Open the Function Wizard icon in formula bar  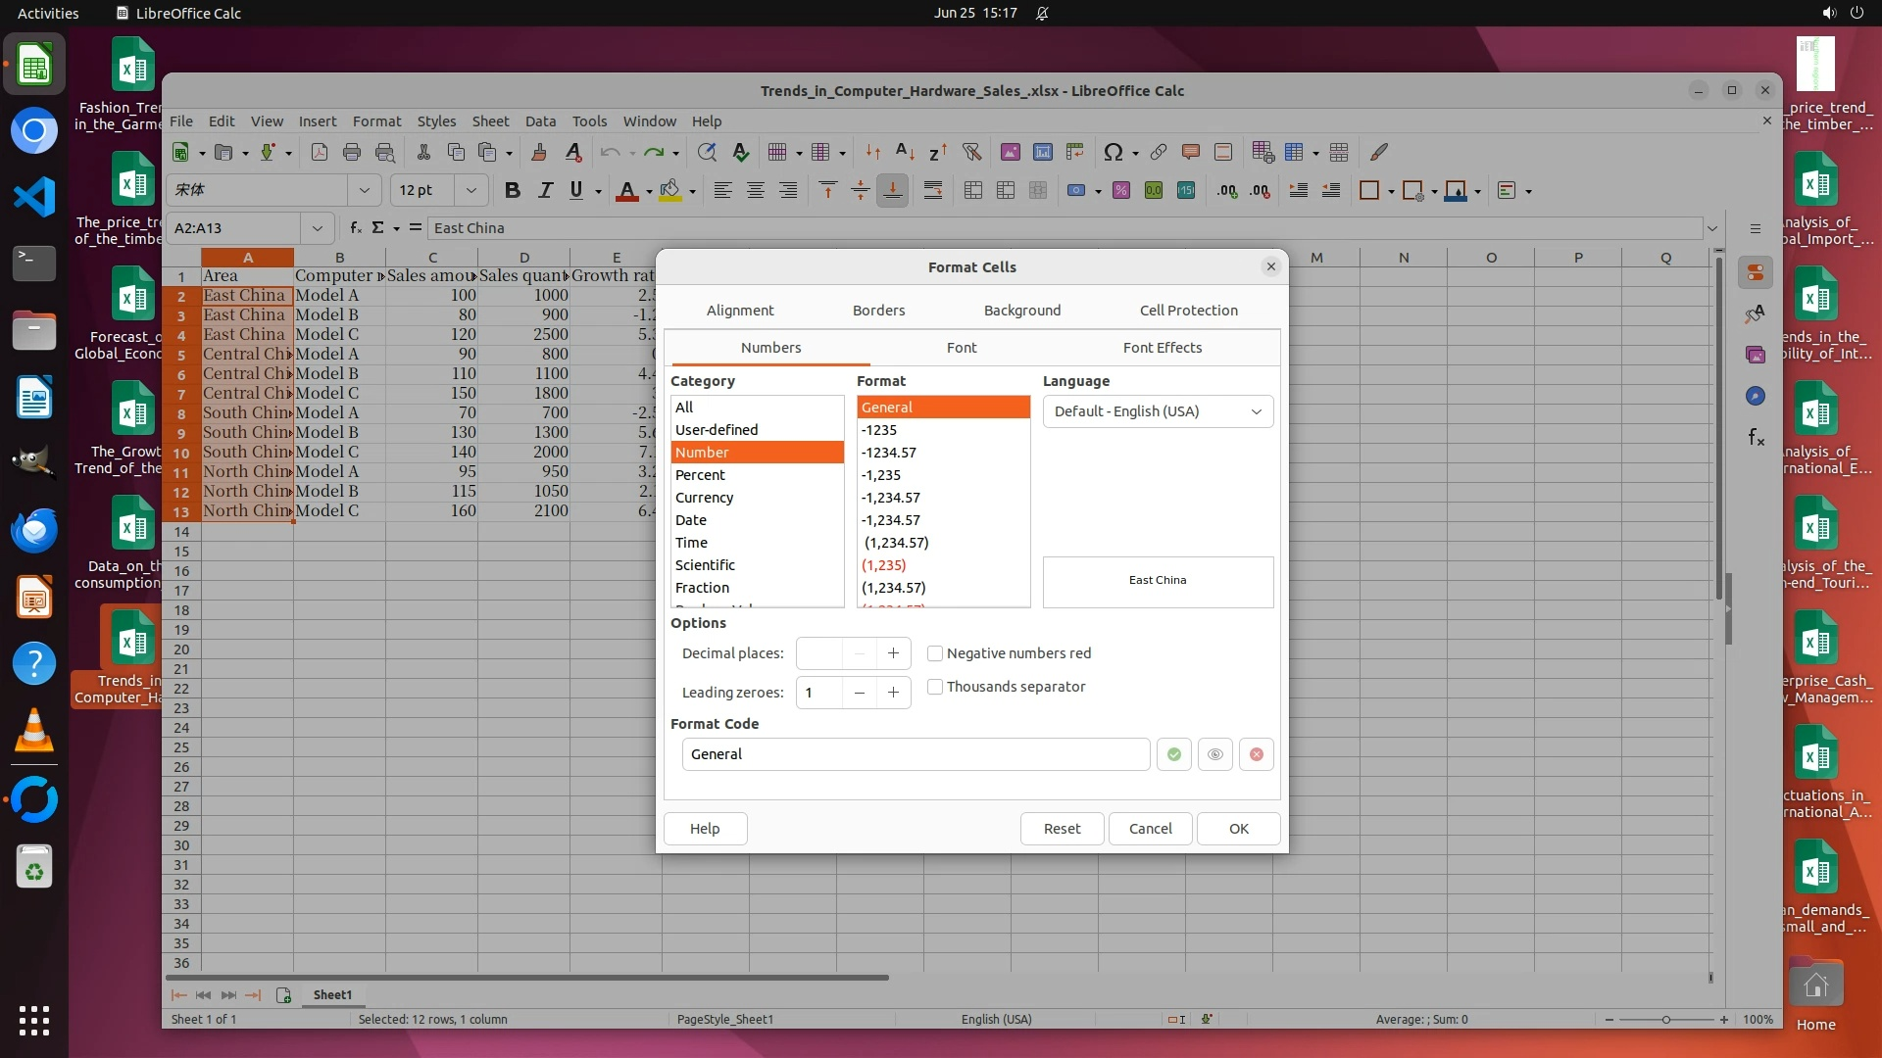pyautogui.click(x=355, y=227)
